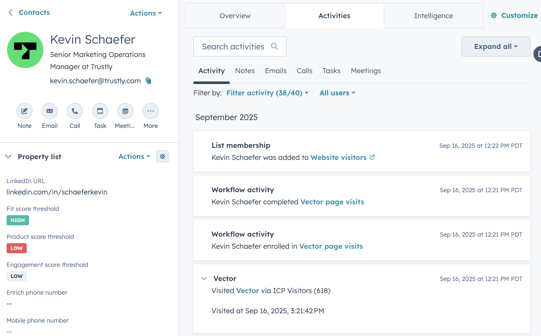Screen dimensions: 541x336
Task: Open the All users dropdown
Action: point(337,93)
